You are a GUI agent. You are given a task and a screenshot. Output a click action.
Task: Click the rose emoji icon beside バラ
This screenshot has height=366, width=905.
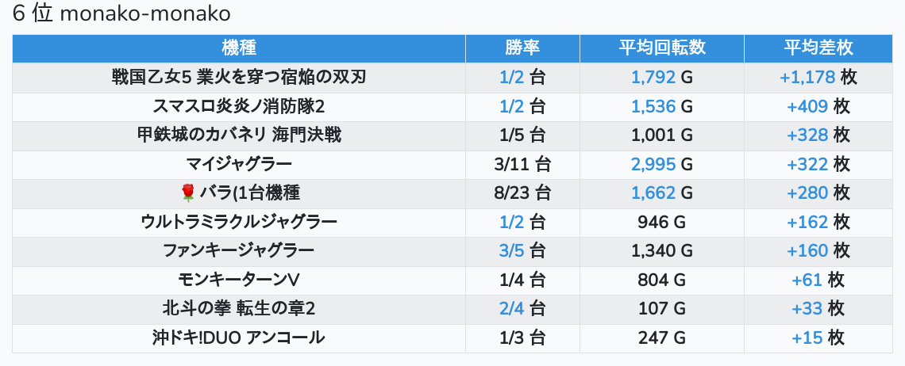click(188, 193)
